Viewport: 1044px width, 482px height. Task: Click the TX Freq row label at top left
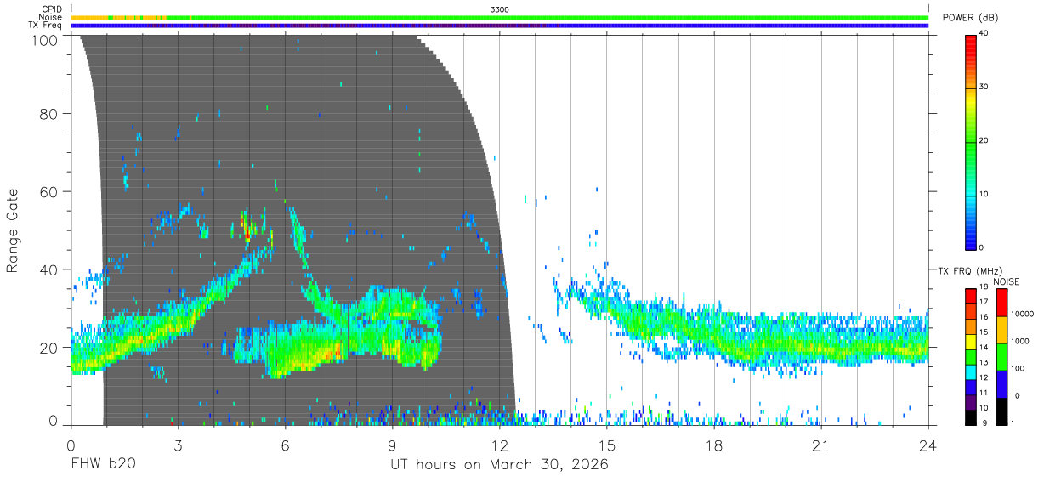45,25
